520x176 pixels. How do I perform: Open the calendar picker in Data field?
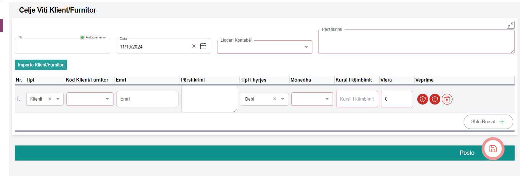tap(203, 46)
